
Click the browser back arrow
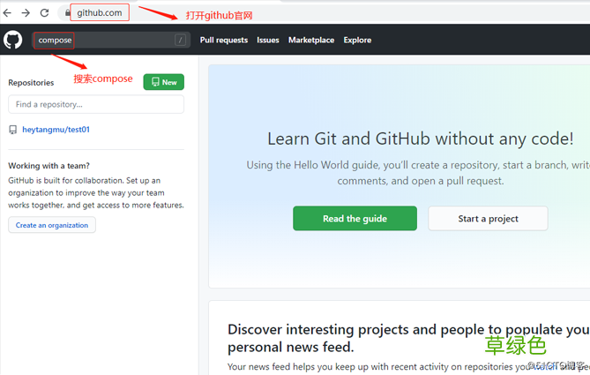pyautogui.click(x=7, y=13)
